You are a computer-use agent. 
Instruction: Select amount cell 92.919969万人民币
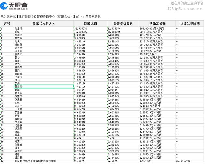tap(157, 32)
